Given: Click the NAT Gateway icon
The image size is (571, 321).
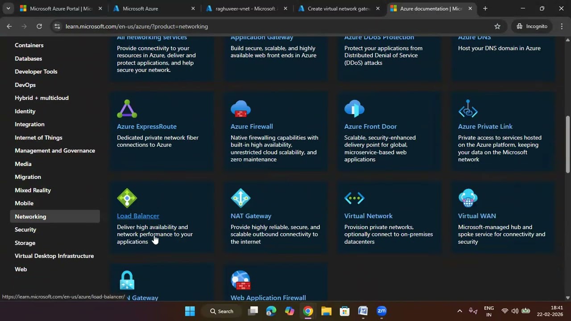Looking at the screenshot, I should click(240, 198).
